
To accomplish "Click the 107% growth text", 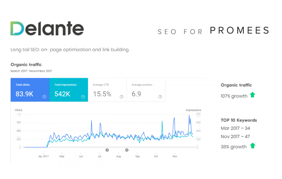I will pyautogui.click(x=234, y=96).
